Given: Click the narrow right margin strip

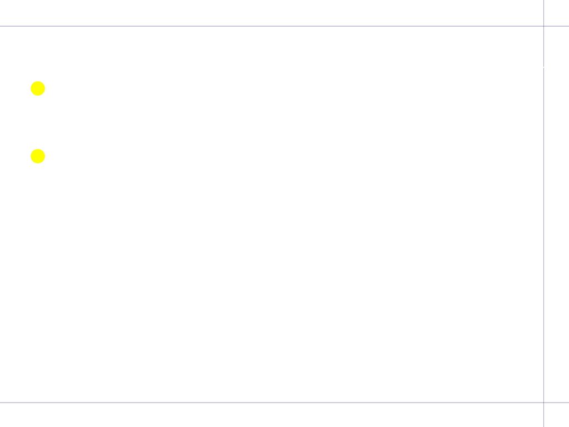Looking at the screenshot, I should [557, 214].
